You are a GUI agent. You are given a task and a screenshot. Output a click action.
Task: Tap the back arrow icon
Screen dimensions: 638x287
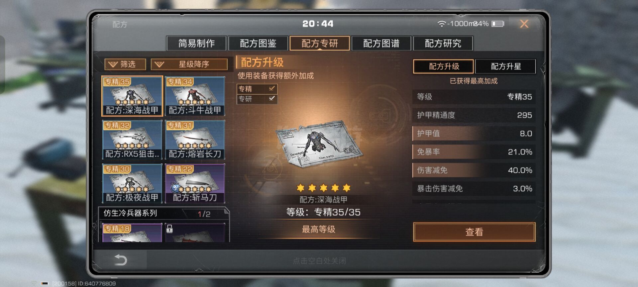click(121, 260)
